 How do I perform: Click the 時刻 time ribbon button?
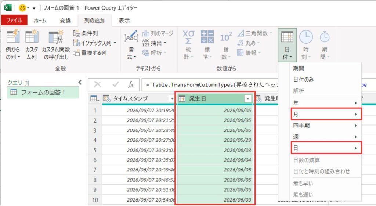pos(306,45)
